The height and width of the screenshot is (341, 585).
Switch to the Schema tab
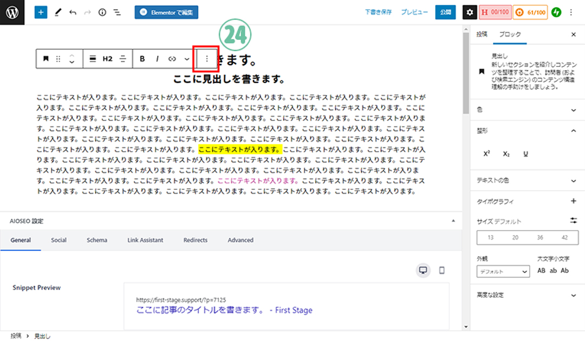(x=97, y=240)
